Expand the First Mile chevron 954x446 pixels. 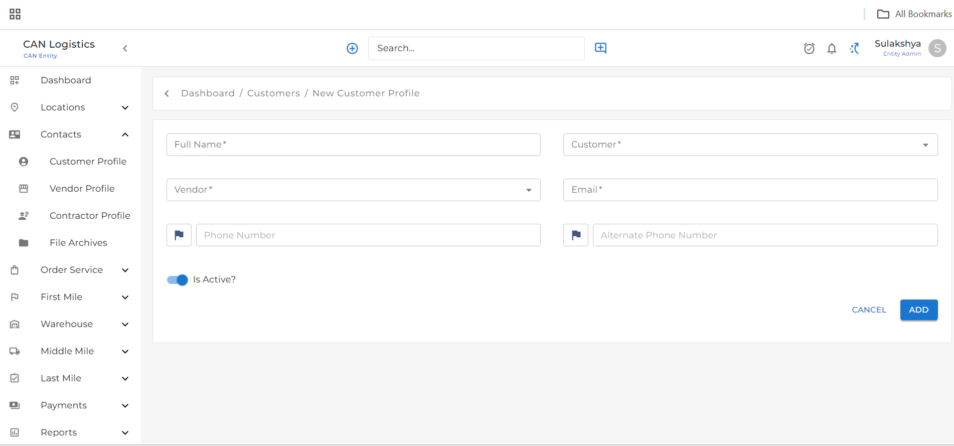click(125, 297)
